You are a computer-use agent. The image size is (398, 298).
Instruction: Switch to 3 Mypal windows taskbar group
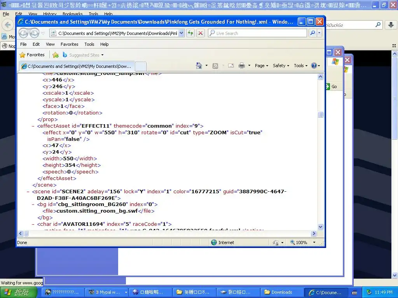[107, 292]
